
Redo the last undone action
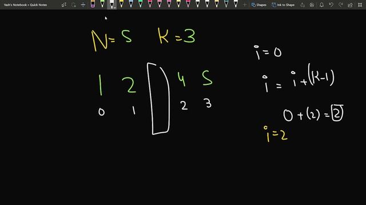tap(341, 5)
